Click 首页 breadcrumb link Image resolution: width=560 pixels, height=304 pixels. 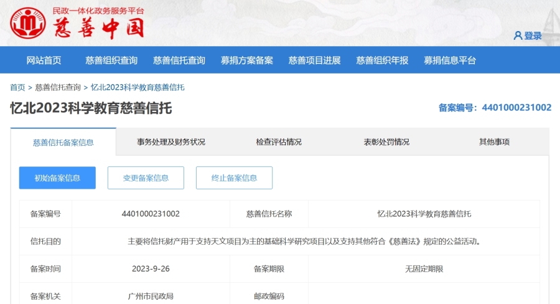[17, 87]
